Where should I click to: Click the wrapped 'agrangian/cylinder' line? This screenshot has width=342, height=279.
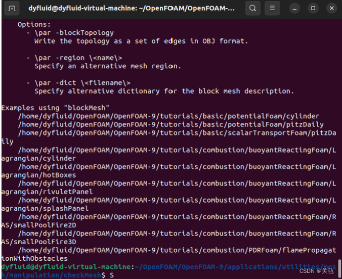click(38, 159)
